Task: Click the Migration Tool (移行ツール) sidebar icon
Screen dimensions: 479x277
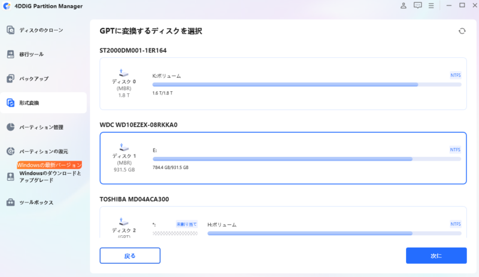Action: tap(11, 54)
